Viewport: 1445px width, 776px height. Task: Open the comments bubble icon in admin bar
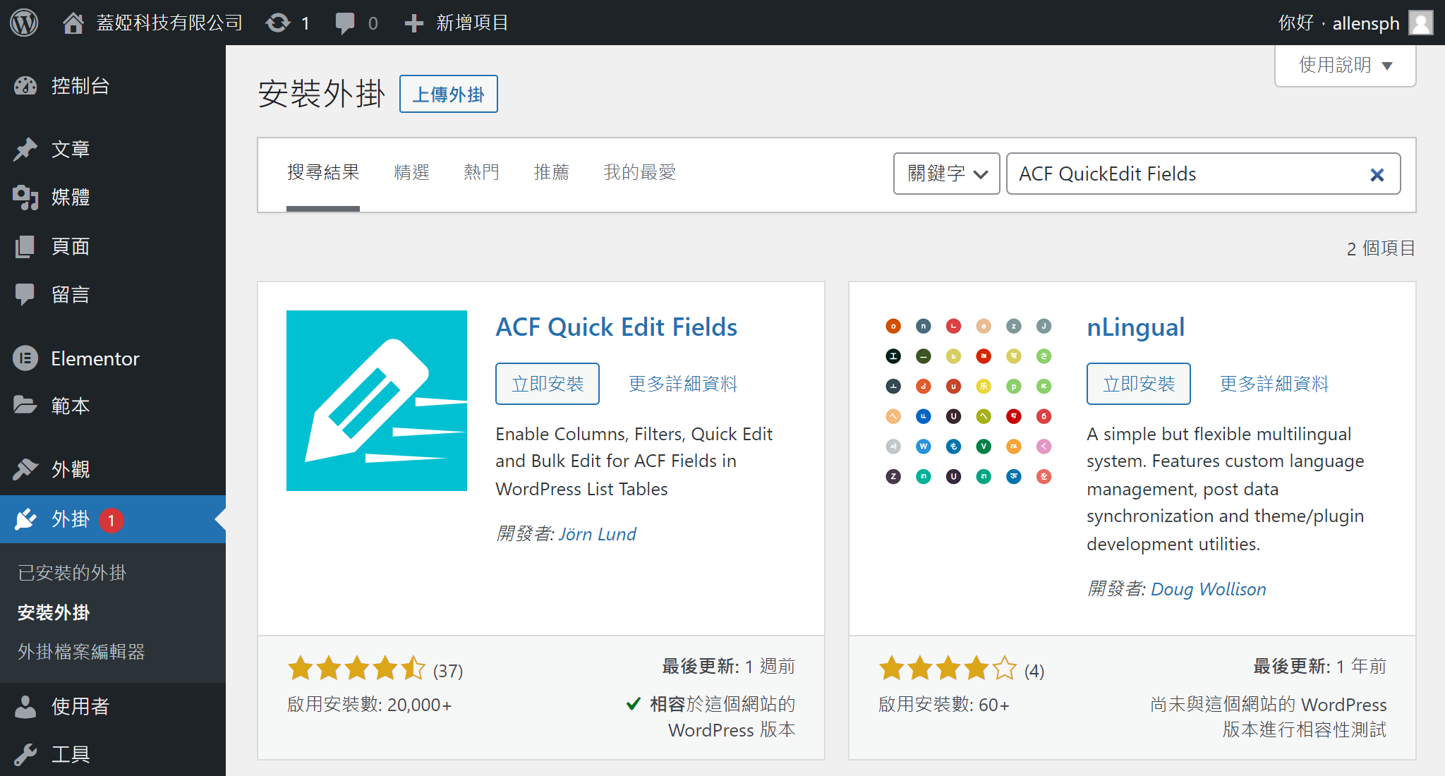coord(345,23)
